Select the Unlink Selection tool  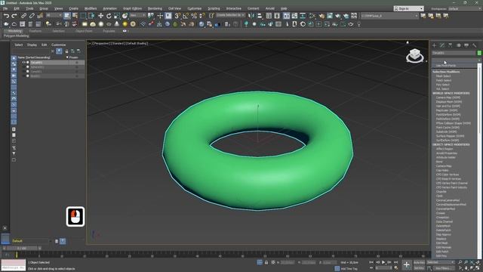(x=32, y=15)
